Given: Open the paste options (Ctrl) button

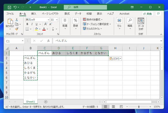Looking at the screenshot, I should 115,58.
